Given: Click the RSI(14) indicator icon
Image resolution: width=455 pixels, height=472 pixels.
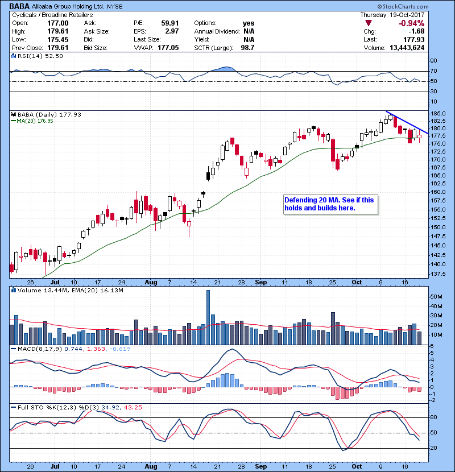Looking at the screenshot, I should coord(13,56).
